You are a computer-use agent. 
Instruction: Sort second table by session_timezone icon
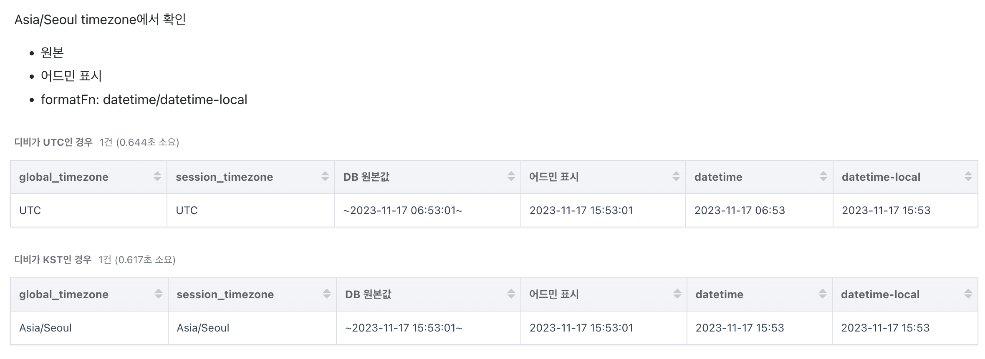[327, 294]
